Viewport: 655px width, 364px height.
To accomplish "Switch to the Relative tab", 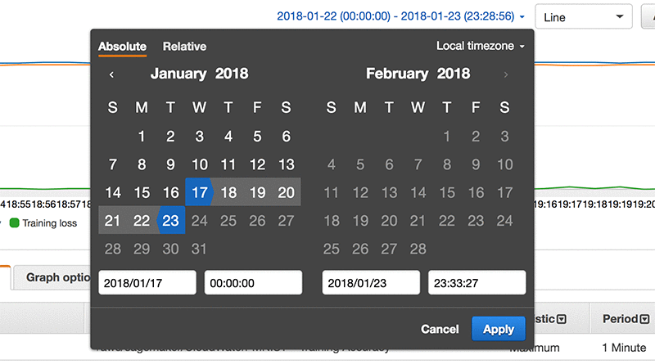I will coord(184,47).
